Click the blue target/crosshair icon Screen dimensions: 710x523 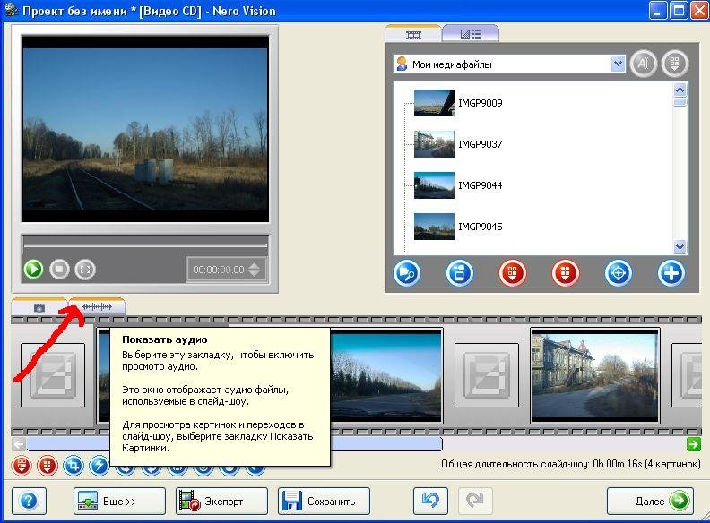click(619, 273)
